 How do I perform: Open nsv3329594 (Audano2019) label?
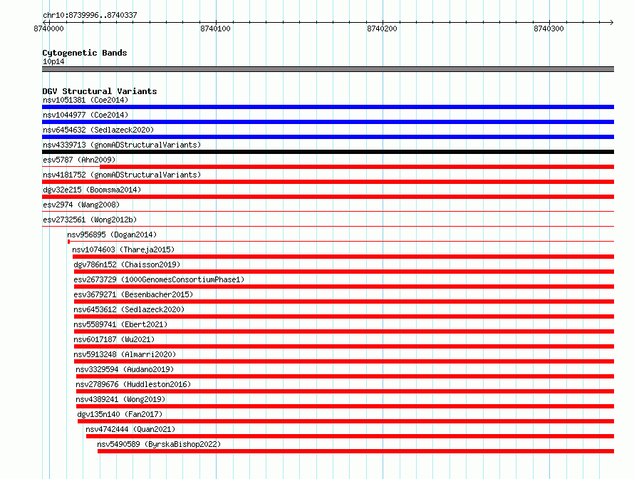(x=125, y=369)
